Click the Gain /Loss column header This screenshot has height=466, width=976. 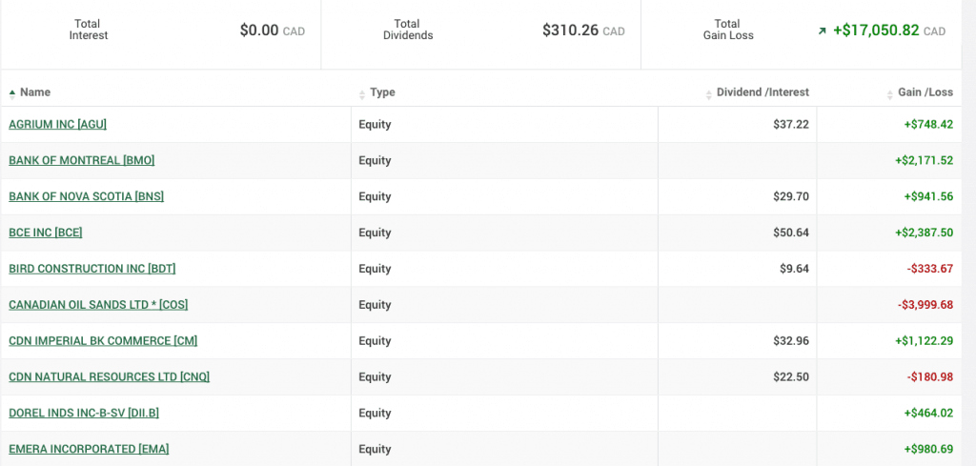[925, 92]
